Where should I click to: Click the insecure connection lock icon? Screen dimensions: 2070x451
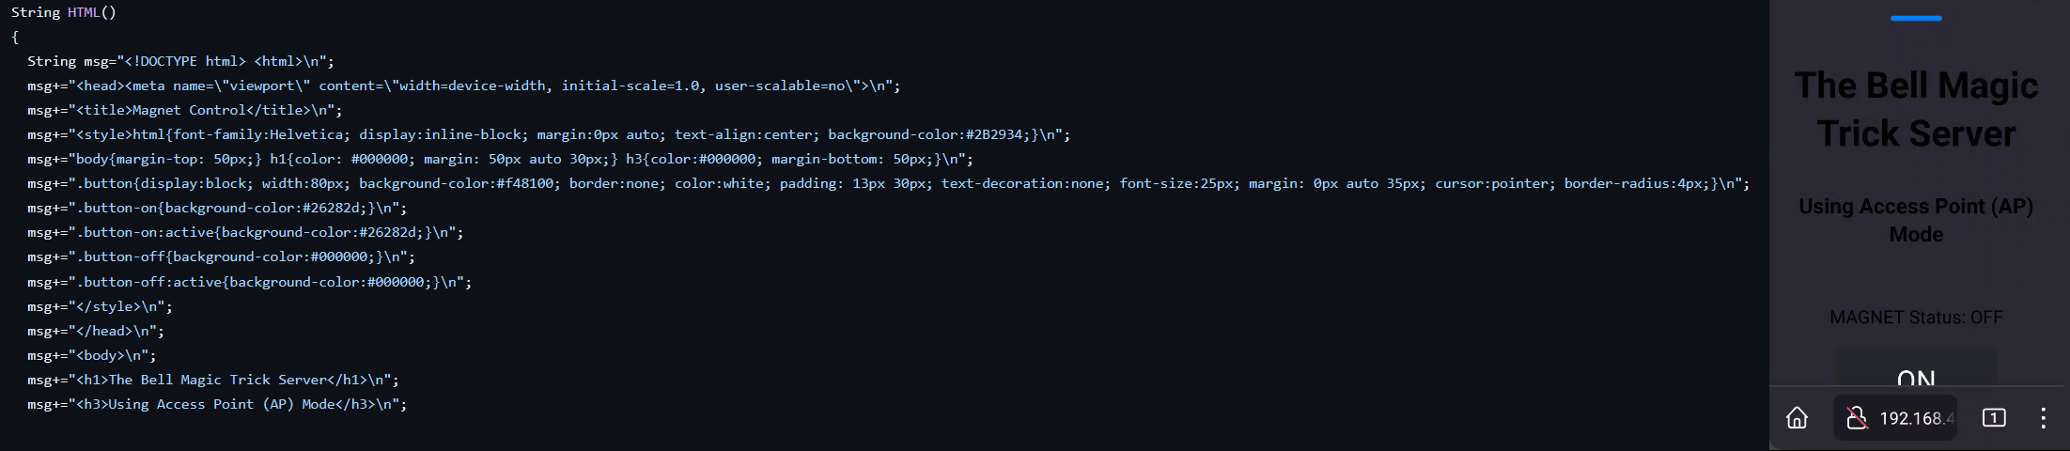pyautogui.click(x=1856, y=418)
